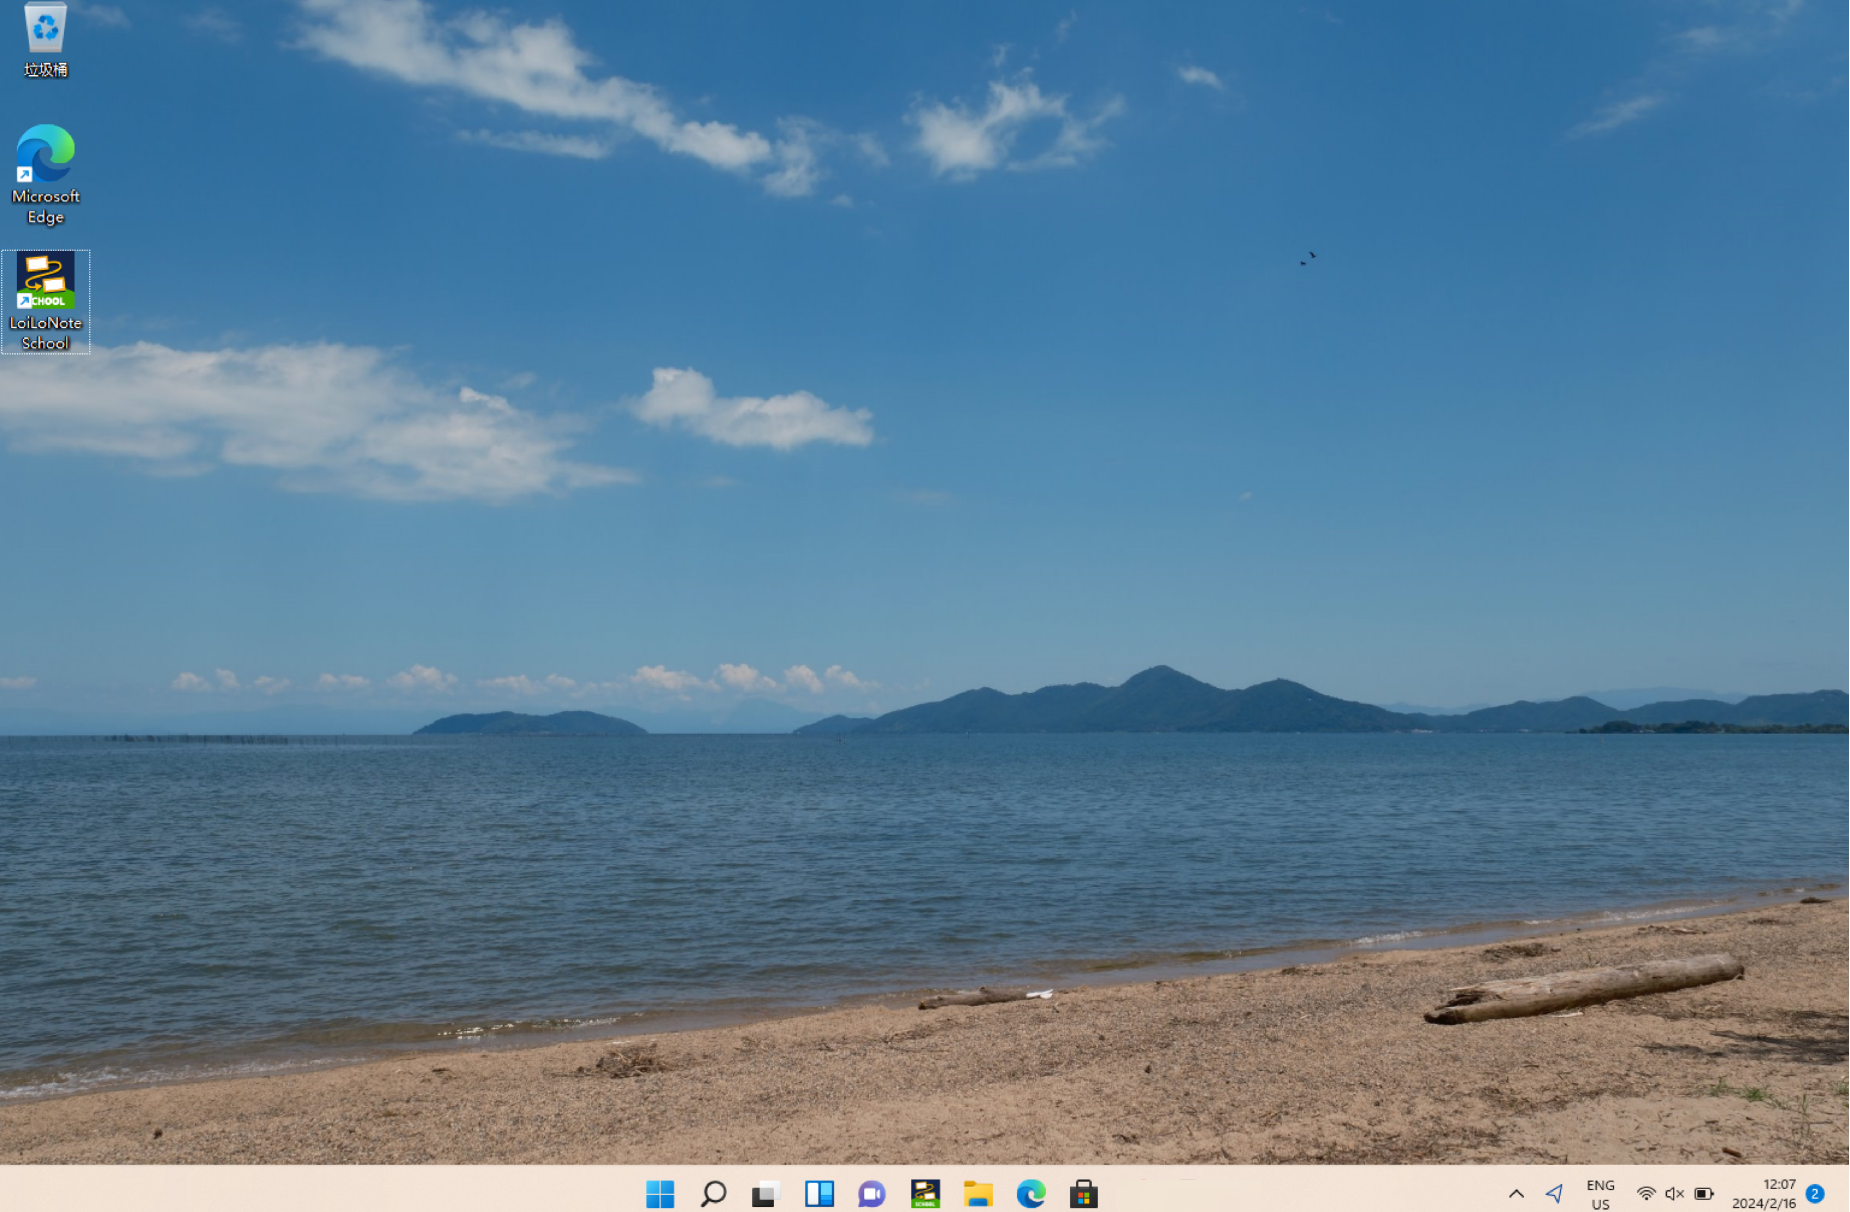
Task: Click the battery status tray icon
Action: [x=1704, y=1193]
